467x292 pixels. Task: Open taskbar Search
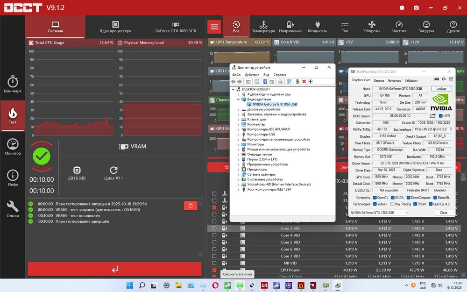142,285
